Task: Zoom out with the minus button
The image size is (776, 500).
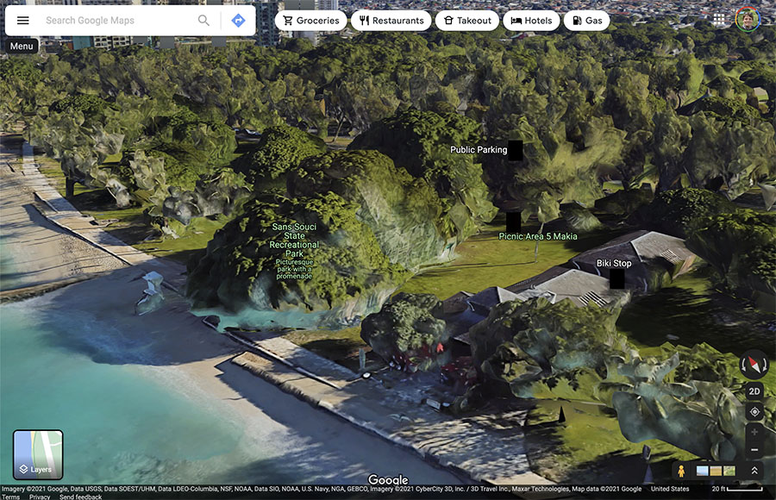Action: (754, 449)
